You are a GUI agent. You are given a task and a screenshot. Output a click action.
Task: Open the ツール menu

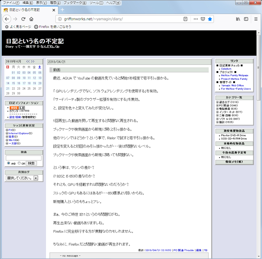tap(97, 3)
